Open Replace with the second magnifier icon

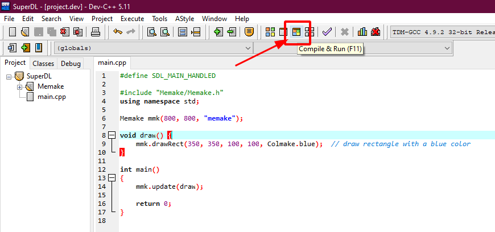pyautogui.click(x=165, y=32)
